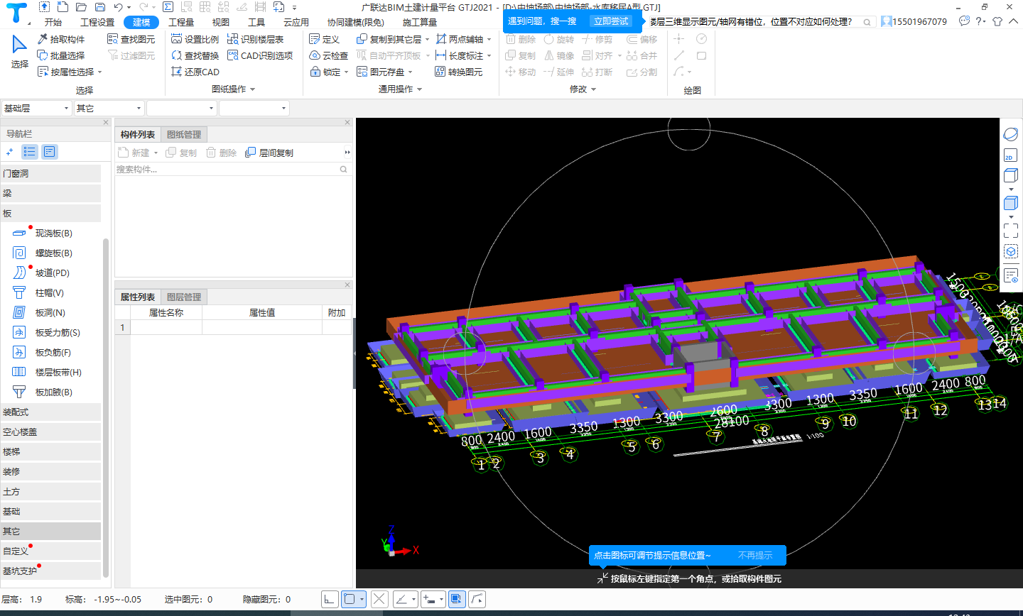Expand 按属性选择 dropdown arrow
1023x616 pixels.
[x=100, y=72]
